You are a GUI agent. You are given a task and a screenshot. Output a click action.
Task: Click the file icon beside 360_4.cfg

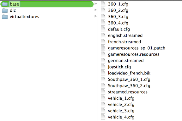click(x=103, y=23)
